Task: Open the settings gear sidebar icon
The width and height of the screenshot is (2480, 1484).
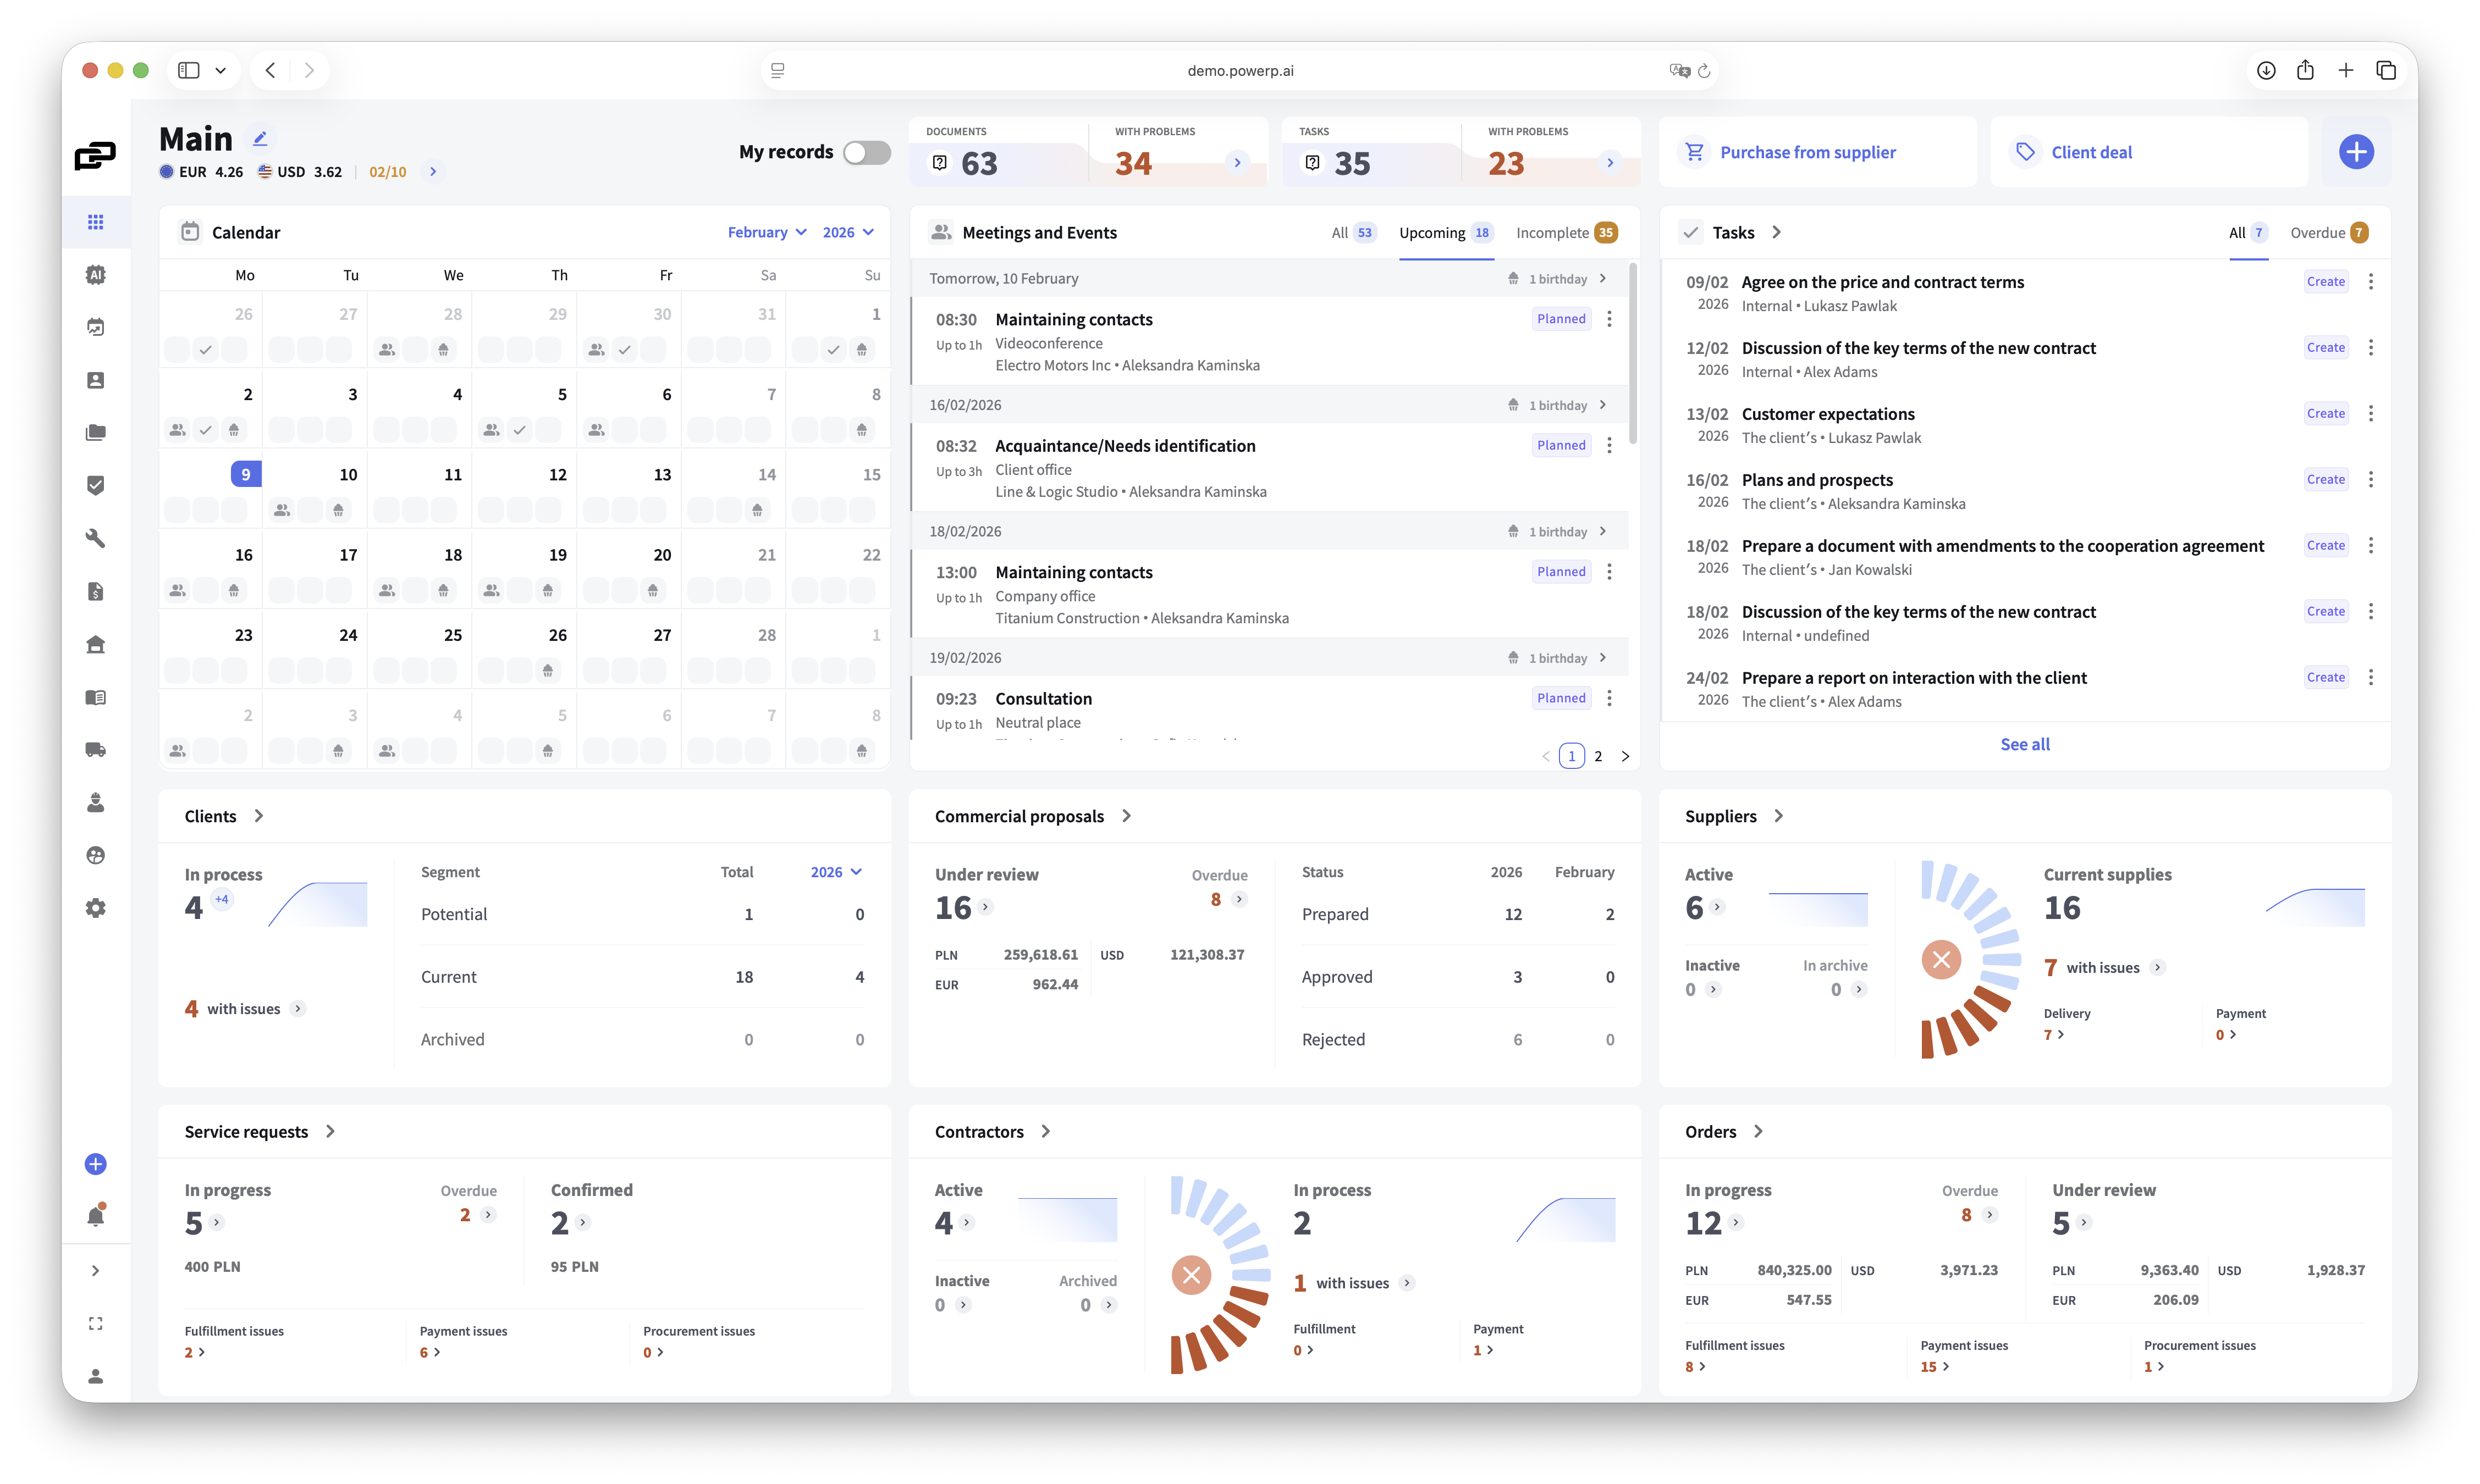Action: tap(95, 908)
